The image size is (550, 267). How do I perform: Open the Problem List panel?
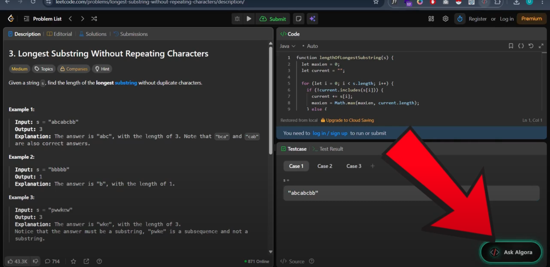pyautogui.click(x=43, y=19)
